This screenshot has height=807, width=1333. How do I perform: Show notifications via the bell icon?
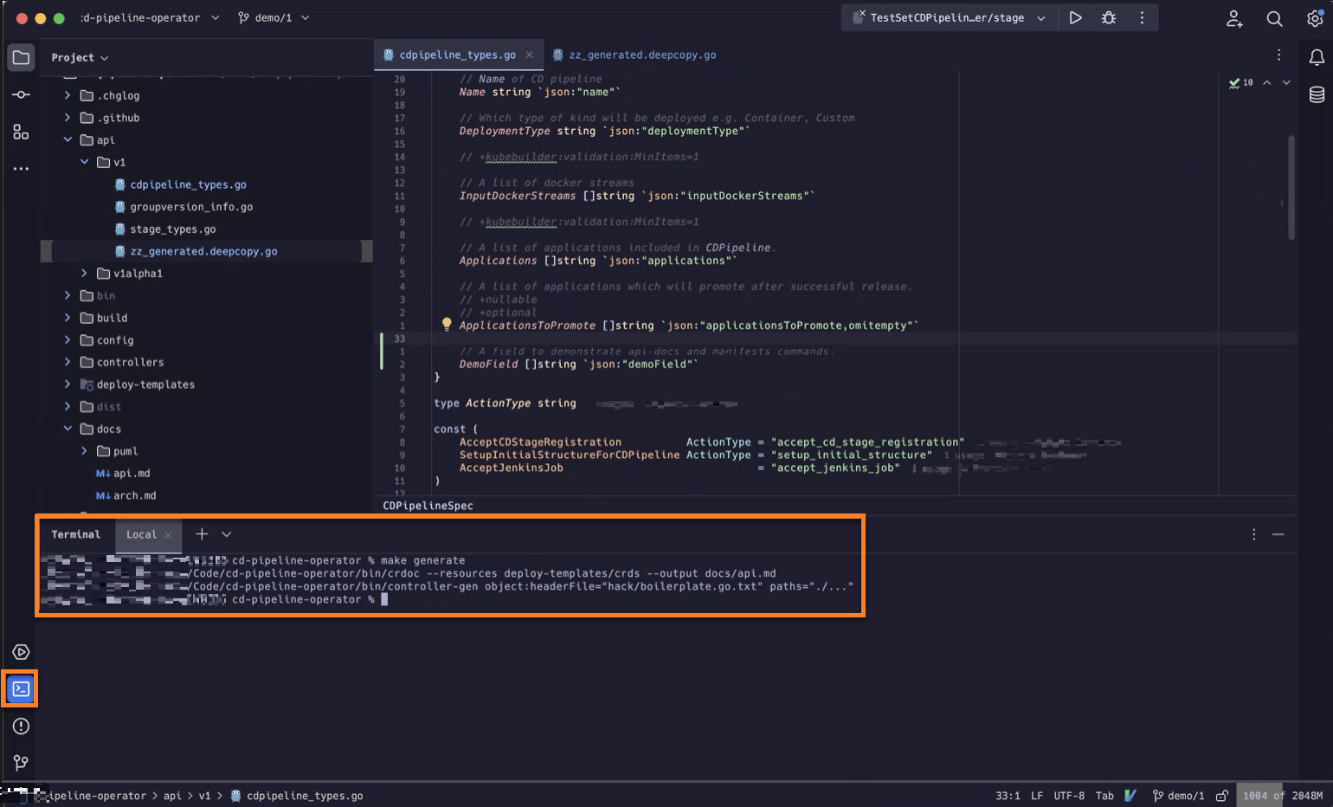coord(1317,57)
